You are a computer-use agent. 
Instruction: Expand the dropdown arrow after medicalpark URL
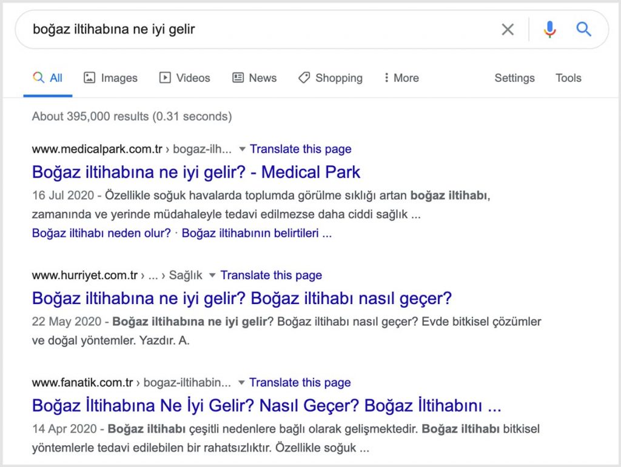pos(242,150)
